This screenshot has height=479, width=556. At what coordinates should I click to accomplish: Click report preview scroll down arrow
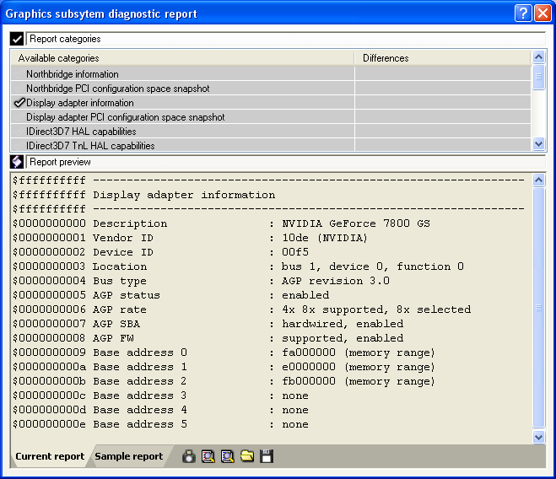(538, 437)
